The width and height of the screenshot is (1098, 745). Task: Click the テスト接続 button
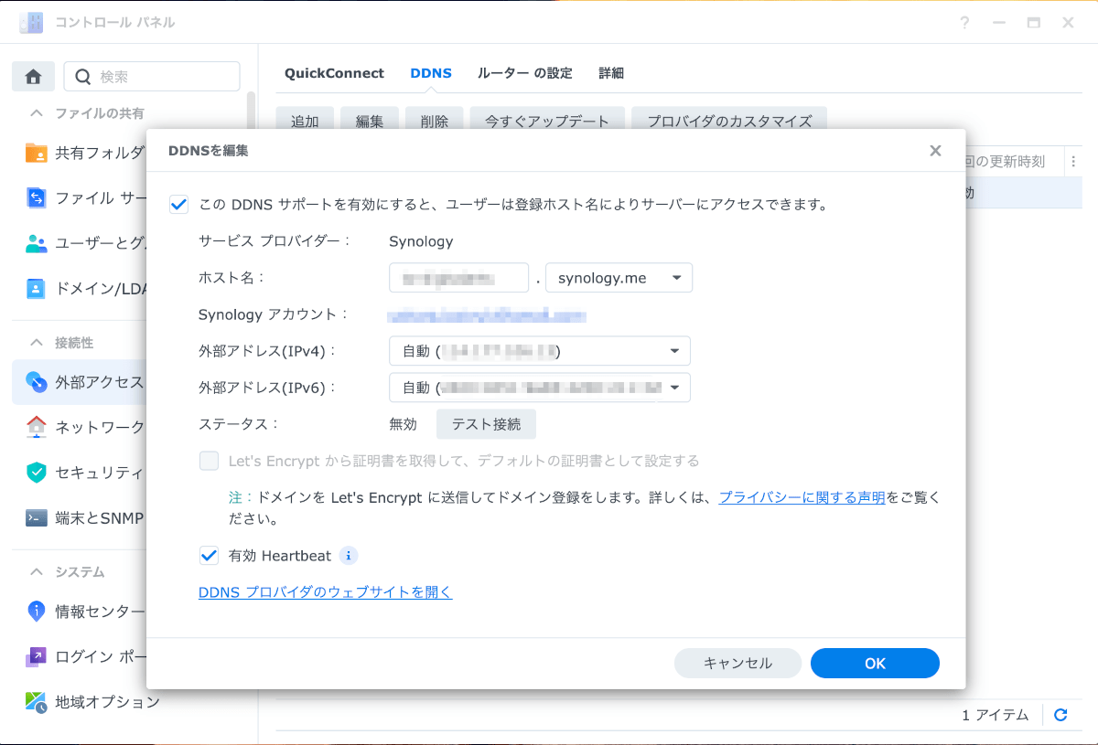(486, 424)
